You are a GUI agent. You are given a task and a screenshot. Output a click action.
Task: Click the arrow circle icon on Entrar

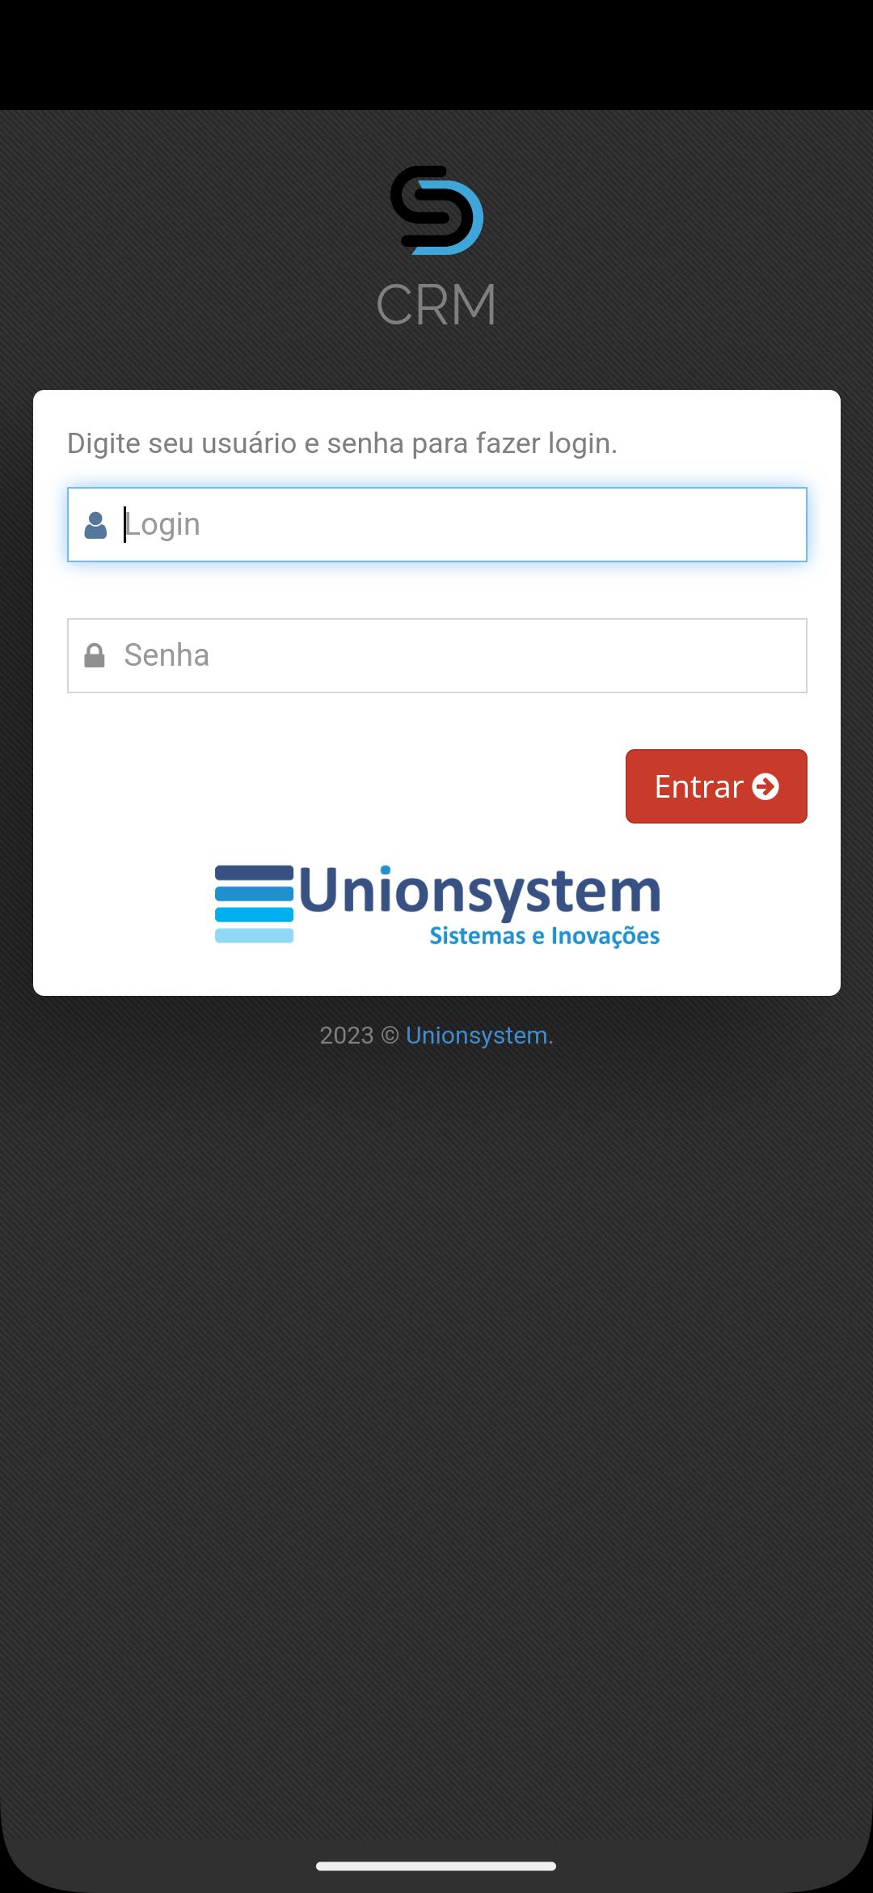tap(765, 786)
